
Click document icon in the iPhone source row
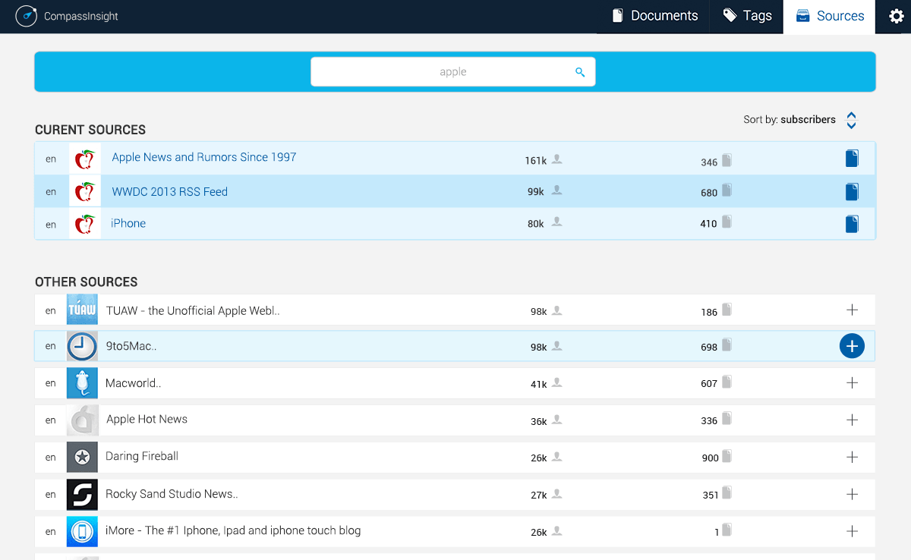(x=852, y=224)
